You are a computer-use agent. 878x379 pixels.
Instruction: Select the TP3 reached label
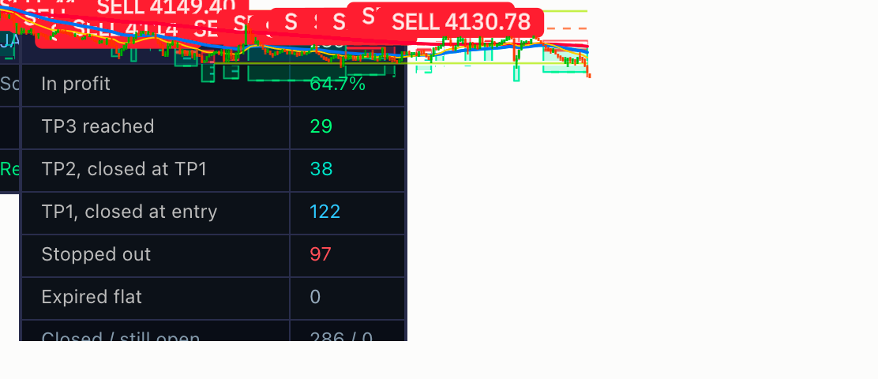98,126
